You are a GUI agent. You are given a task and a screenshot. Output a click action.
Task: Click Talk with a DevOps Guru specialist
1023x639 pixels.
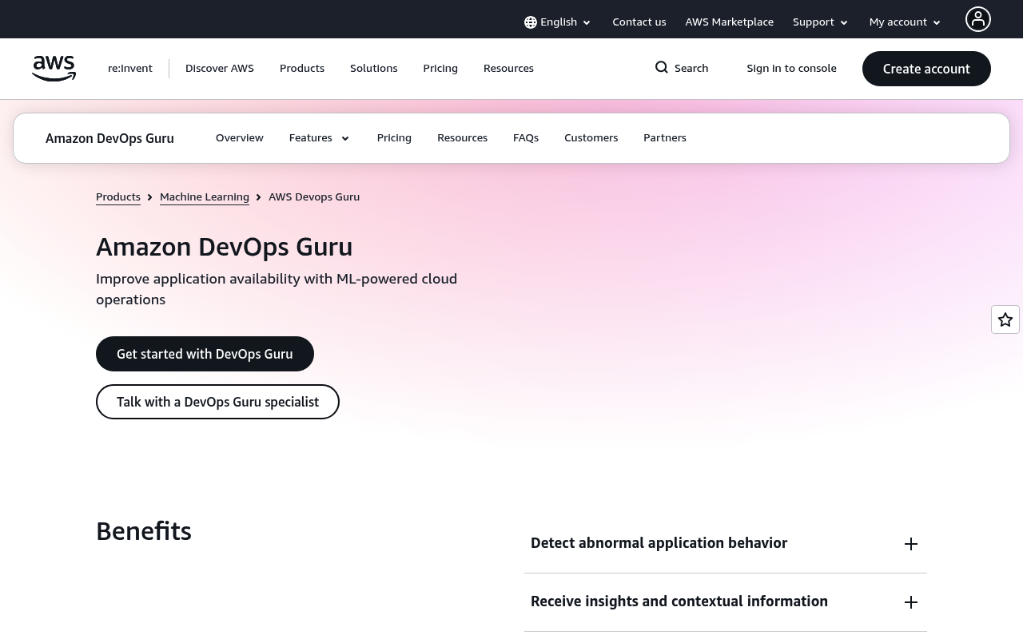[x=217, y=402]
